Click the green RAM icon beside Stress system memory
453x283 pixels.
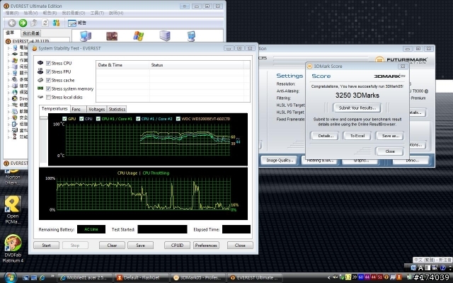(40, 88)
